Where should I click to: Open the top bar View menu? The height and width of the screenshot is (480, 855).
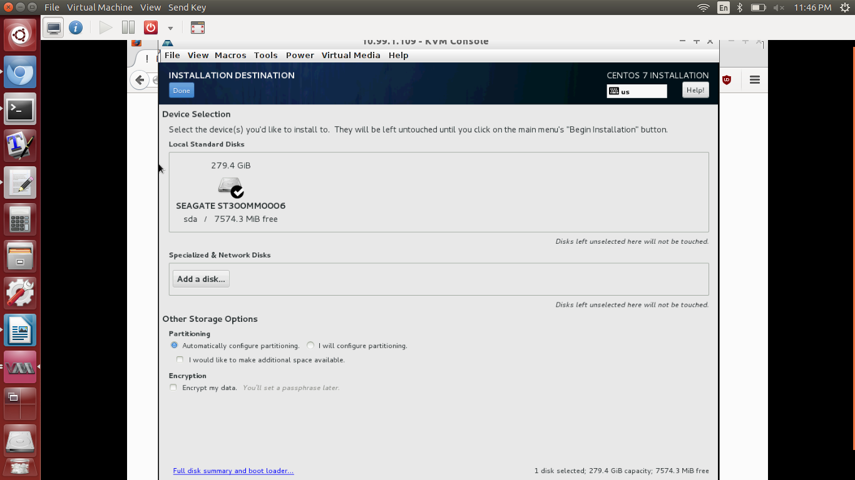(x=150, y=7)
